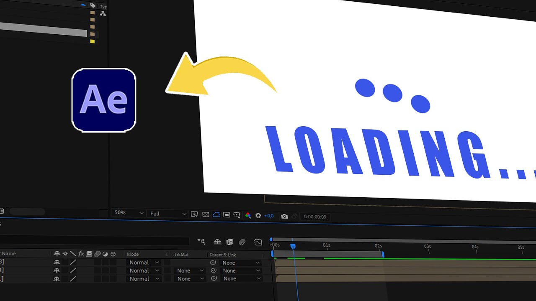Image resolution: width=536 pixels, height=301 pixels.
Task: Click collapse transformations column header icon
Action: point(65,254)
